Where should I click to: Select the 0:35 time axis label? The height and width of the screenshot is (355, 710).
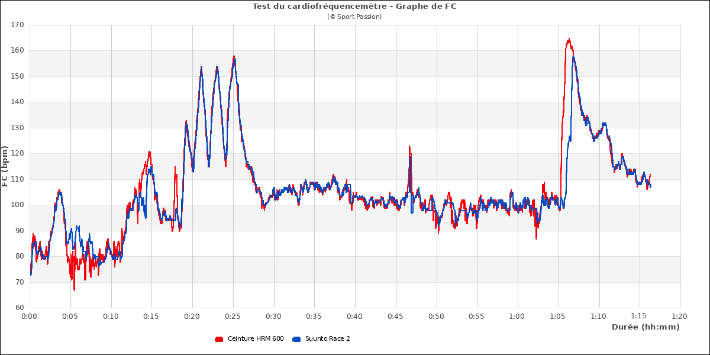(314, 317)
